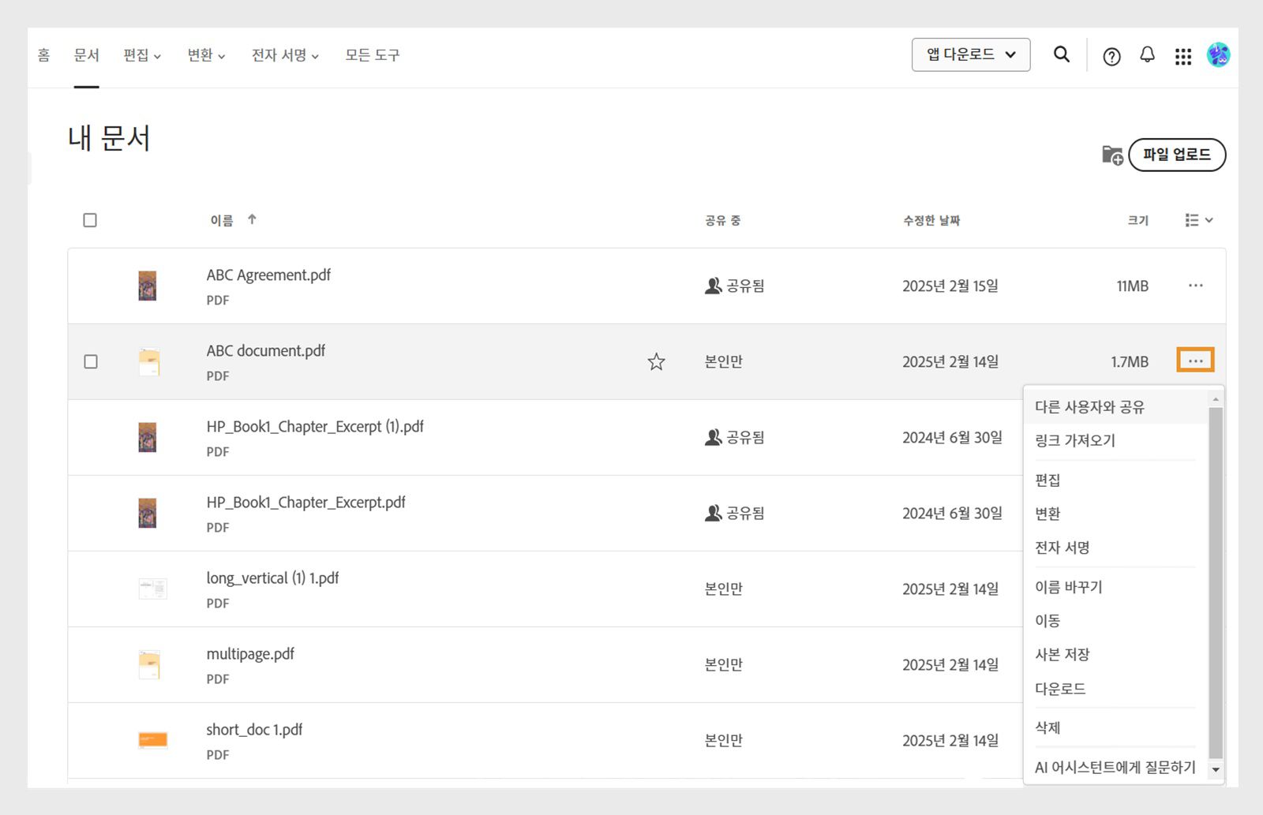Open the file short_doc 1.pdf

pos(254,729)
